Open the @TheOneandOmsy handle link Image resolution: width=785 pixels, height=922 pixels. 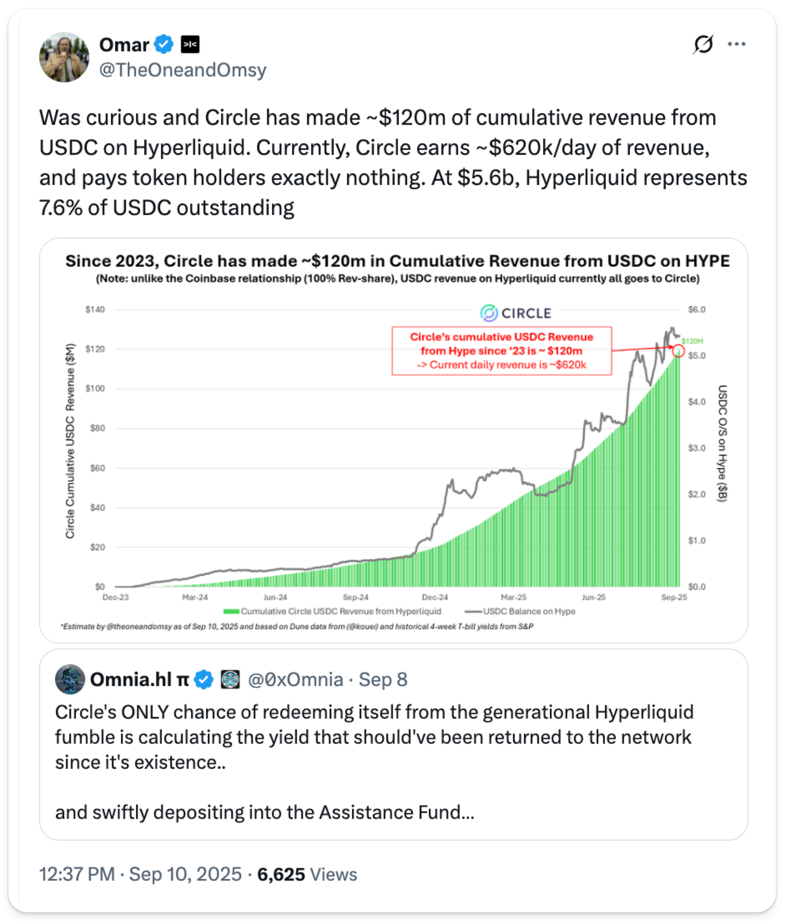(x=183, y=70)
